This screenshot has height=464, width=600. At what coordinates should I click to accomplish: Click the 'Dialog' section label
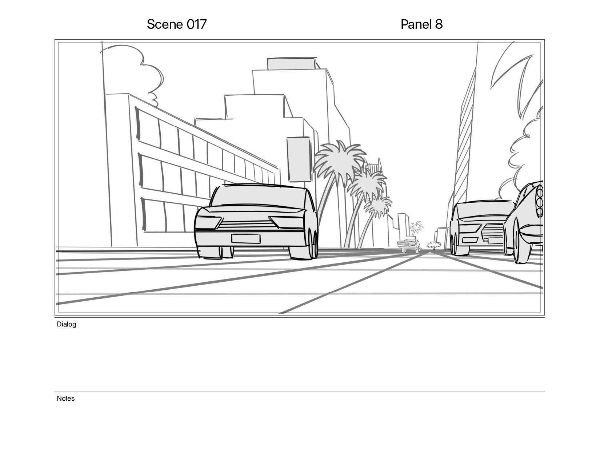coord(67,324)
